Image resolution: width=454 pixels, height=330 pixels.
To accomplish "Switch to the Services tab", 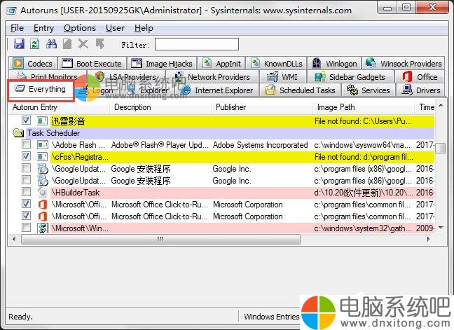I will (369, 90).
